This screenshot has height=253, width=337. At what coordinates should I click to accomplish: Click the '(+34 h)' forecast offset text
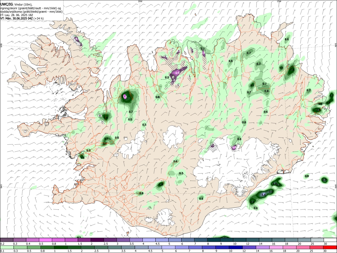[39, 18]
